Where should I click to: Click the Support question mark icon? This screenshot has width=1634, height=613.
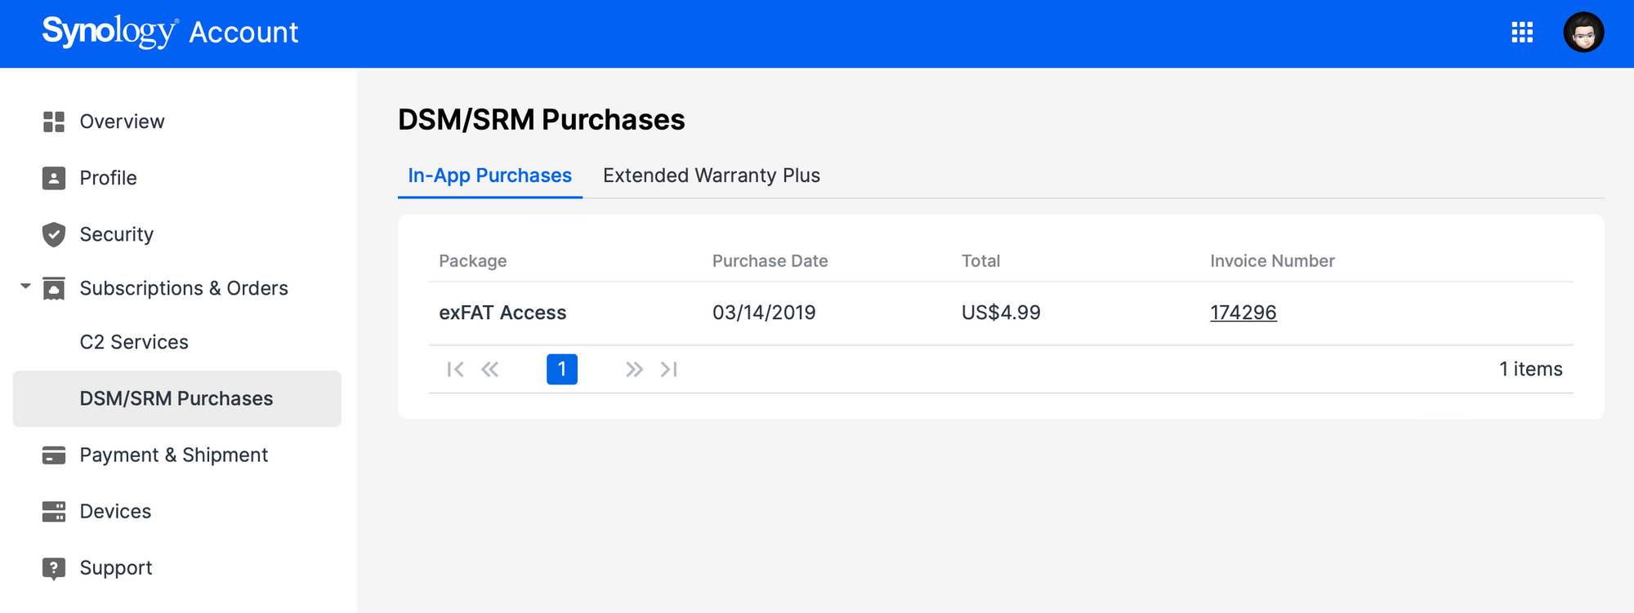[54, 568]
